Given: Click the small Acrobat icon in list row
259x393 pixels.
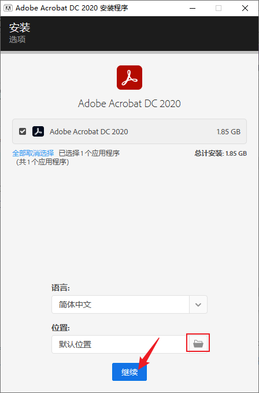Looking at the screenshot, I should pos(38,131).
